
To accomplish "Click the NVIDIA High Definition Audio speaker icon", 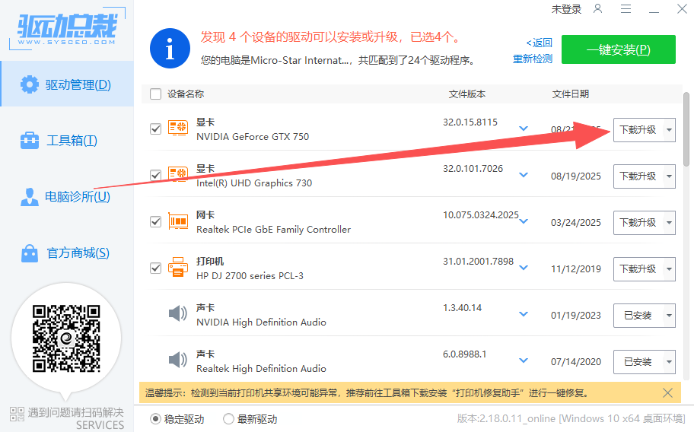I will (178, 314).
